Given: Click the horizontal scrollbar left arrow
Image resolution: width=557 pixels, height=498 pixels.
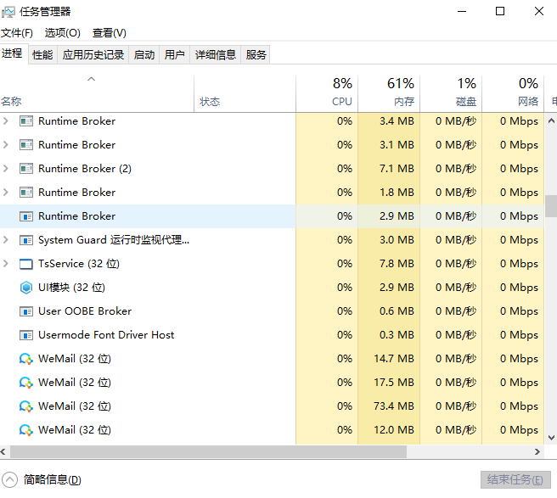Looking at the screenshot, I should (3, 452).
